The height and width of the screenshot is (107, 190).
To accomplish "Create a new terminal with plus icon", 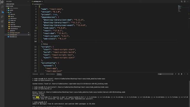I will 175,74.
